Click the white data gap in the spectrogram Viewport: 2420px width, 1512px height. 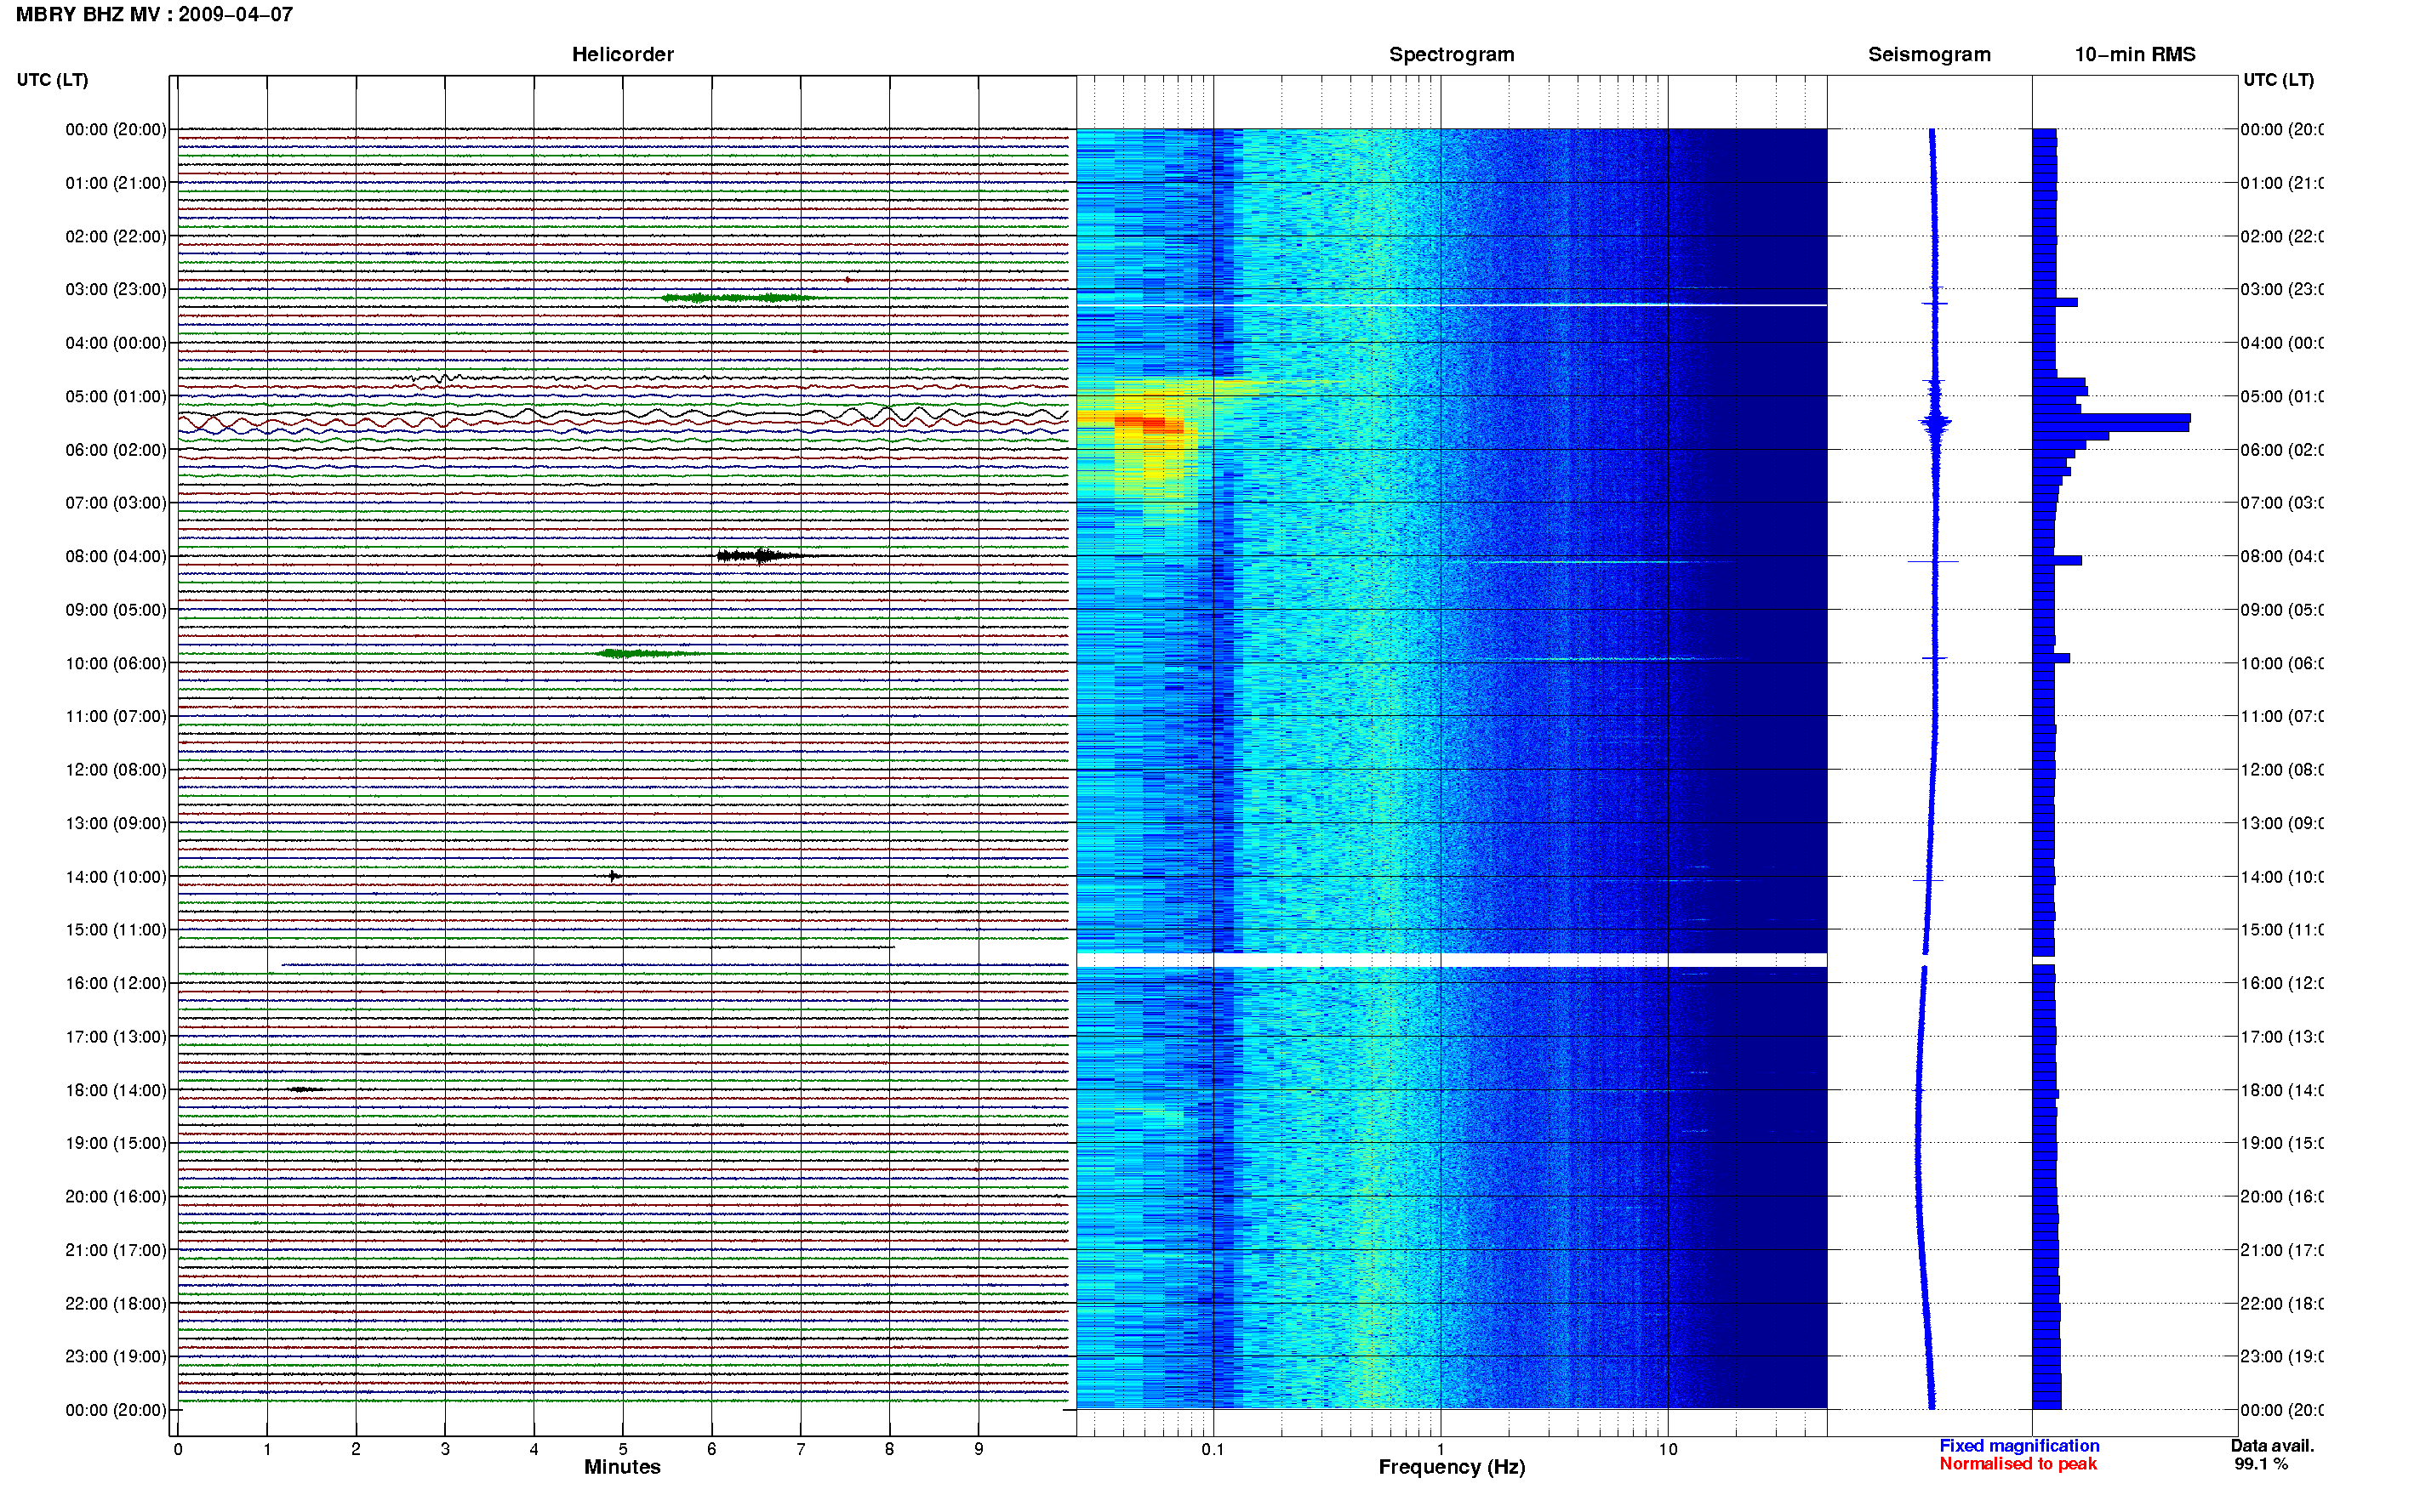click(1452, 960)
